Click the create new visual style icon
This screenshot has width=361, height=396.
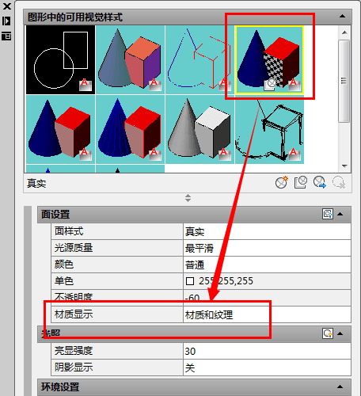coord(281,182)
